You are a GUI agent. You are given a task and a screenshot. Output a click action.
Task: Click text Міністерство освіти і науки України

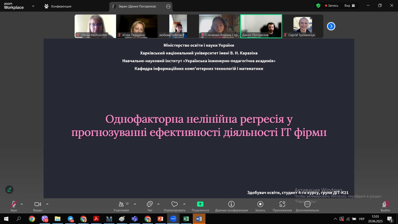point(199,45)
